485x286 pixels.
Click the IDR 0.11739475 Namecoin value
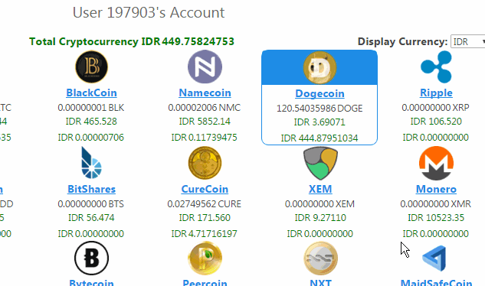tap(205, 138)
